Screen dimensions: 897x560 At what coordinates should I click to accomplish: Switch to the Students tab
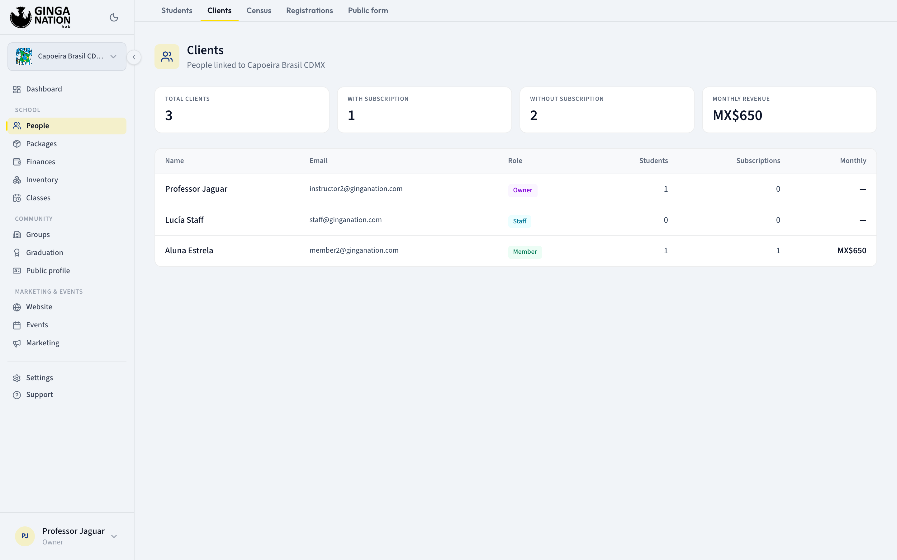[177, 10]
